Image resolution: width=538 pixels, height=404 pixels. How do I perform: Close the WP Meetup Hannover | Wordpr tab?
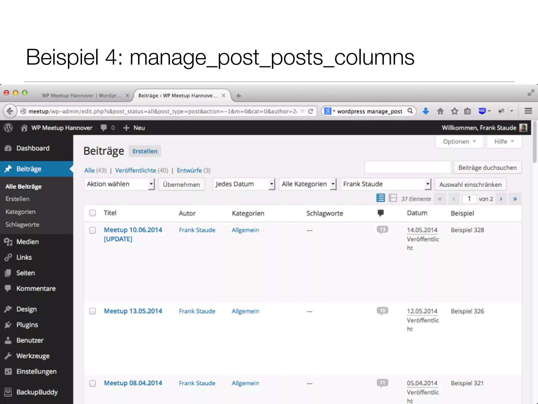click(x=127, y=95)
